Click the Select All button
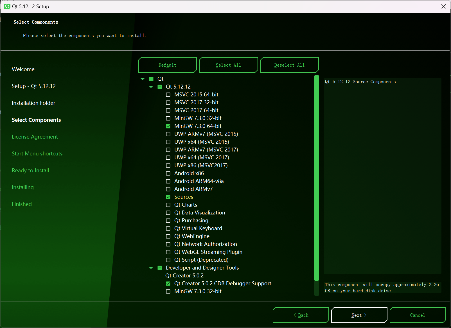 point(228,65)
